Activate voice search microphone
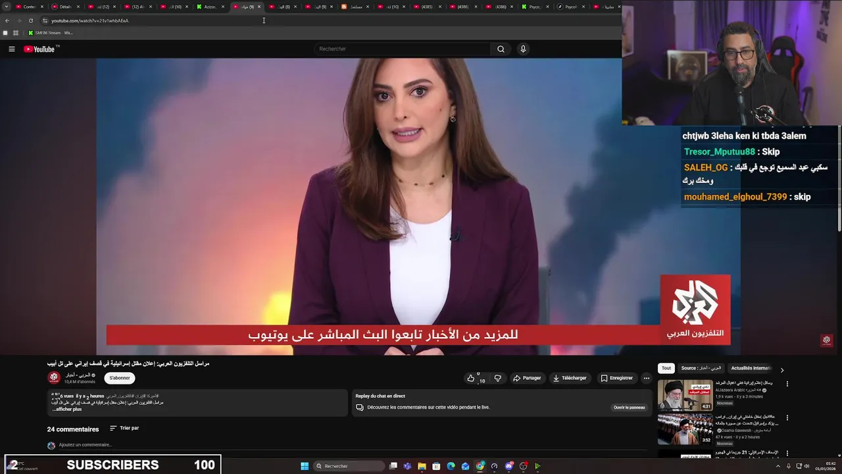 523,49
